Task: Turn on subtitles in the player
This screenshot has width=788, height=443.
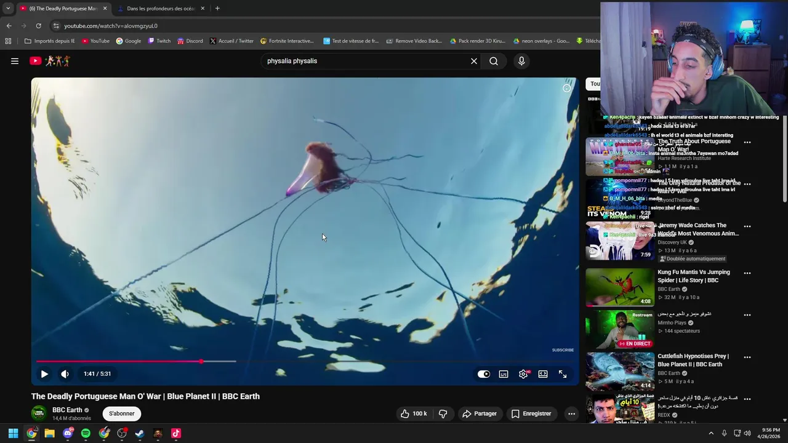Action: tap(504, 374)
